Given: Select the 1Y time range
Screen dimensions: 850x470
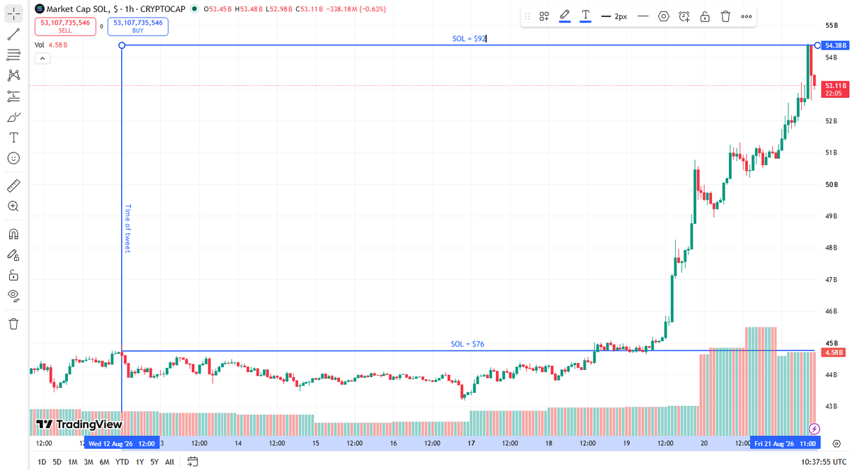Looking at the screenshot, I should [x=140, y=461].
